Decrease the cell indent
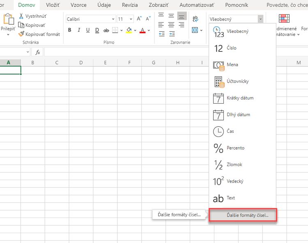The height and width of the screenshot is (243, 308). (x=162, y=34)
